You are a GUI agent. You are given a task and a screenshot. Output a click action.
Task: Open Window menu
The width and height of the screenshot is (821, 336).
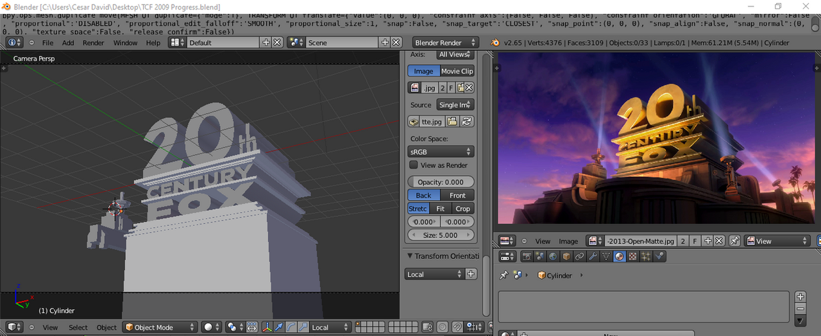click(125, 43)
